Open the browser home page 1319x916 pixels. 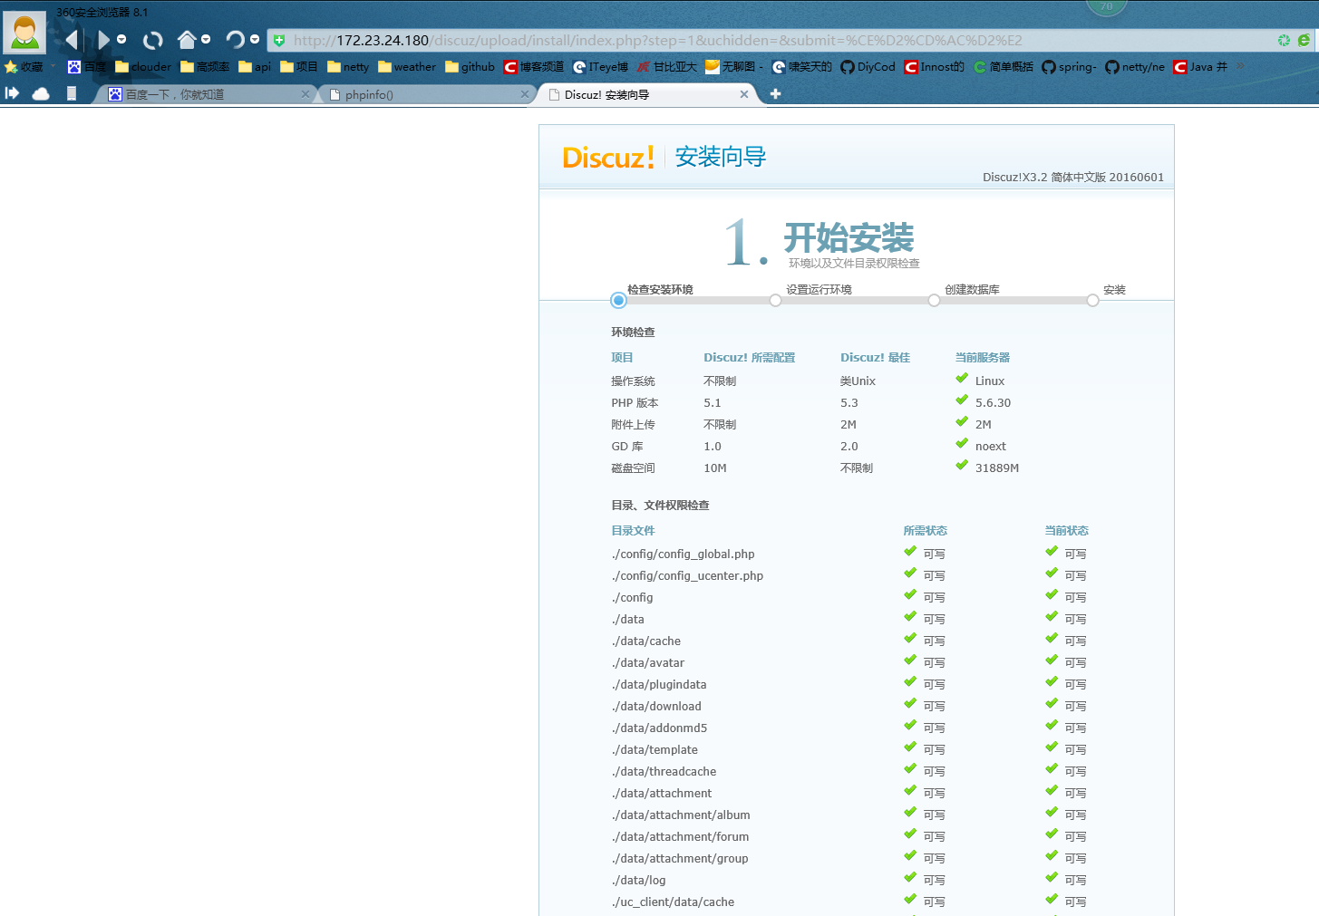pyautogui.click(x=187, y=39)
